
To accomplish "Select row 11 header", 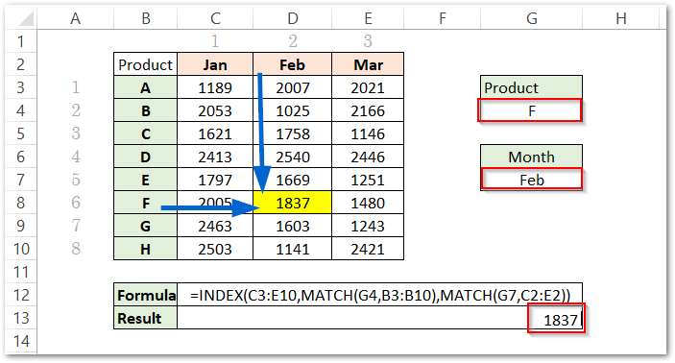I will pos(21,272).
